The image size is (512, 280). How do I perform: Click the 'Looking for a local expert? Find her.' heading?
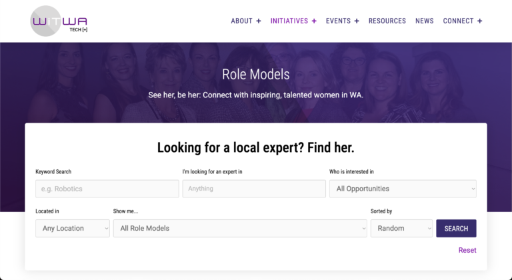coord(256,147)
